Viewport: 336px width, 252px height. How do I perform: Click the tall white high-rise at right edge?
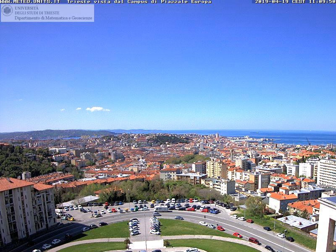[x=327, y=172]
